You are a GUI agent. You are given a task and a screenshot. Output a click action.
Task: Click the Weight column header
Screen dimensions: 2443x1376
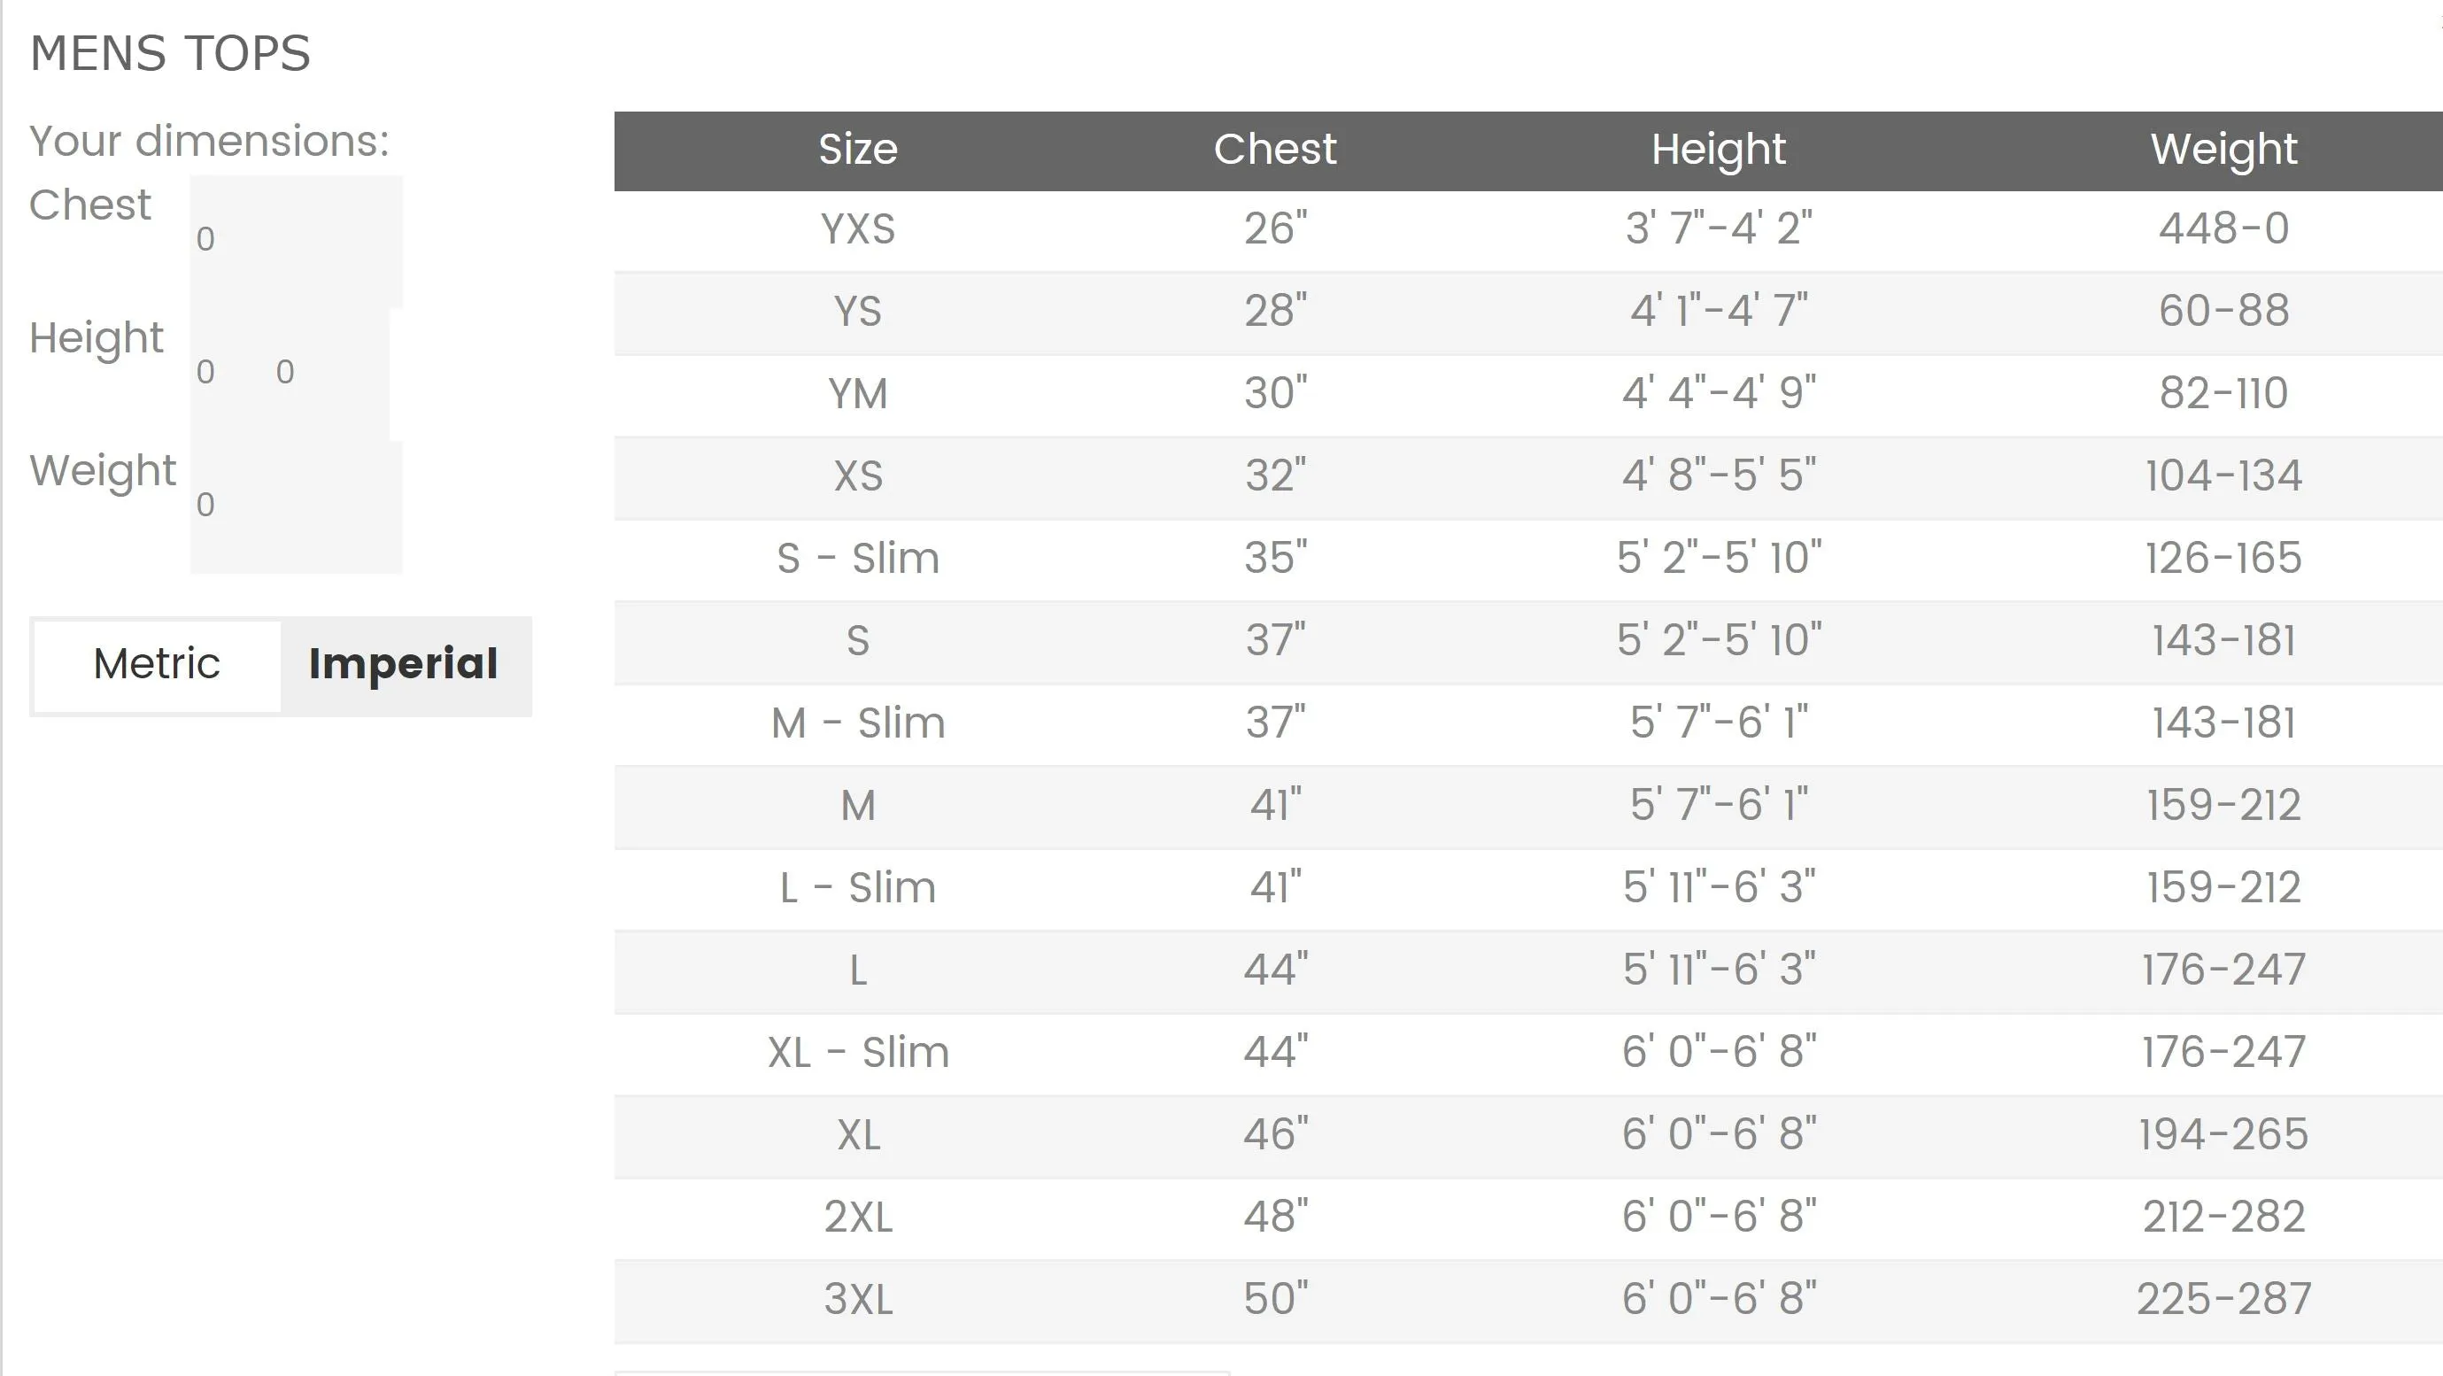coord(2223,150)
